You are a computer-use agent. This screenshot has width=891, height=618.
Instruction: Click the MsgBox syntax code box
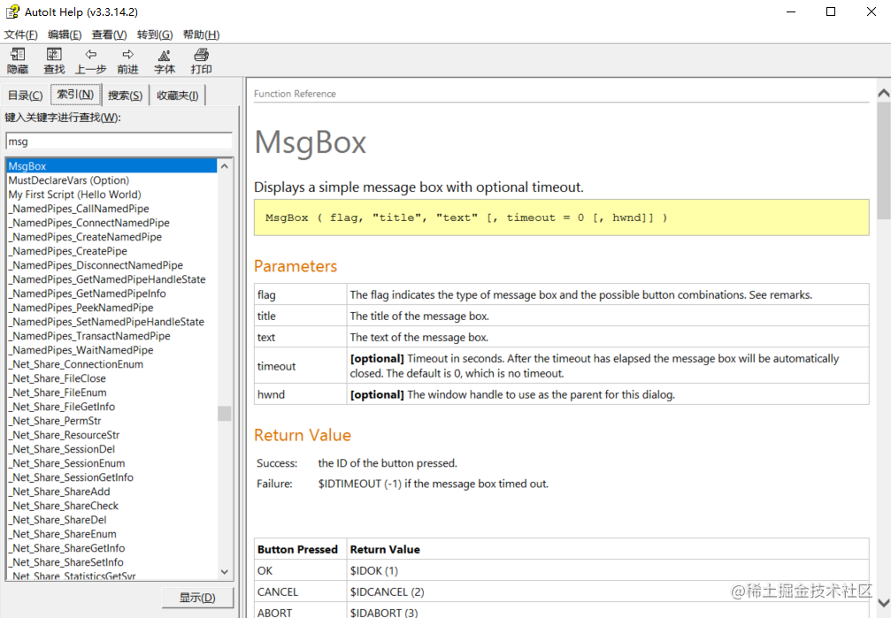point(562,217)
